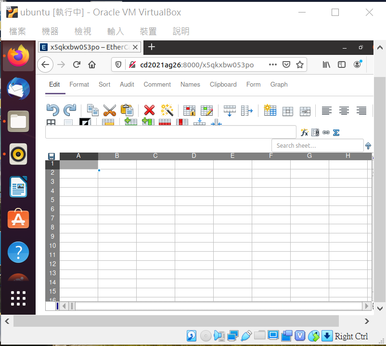Click the red X Delete icon

[149, 110]
